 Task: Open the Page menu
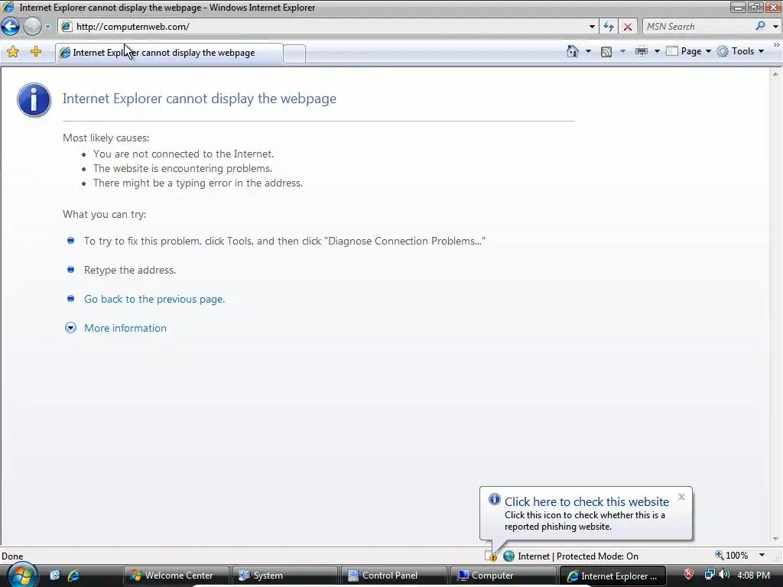(x=689, y=51)
